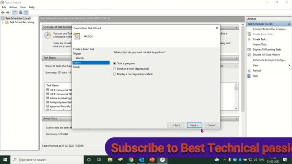Click the Cortana circle icon on taskbar
292x164 pixels.
(89, 160)
